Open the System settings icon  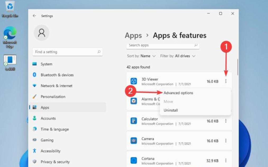click(x=35, y=64)
